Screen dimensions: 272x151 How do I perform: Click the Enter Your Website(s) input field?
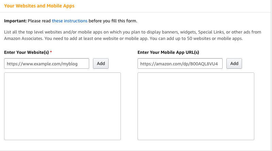tap(47, 64)
